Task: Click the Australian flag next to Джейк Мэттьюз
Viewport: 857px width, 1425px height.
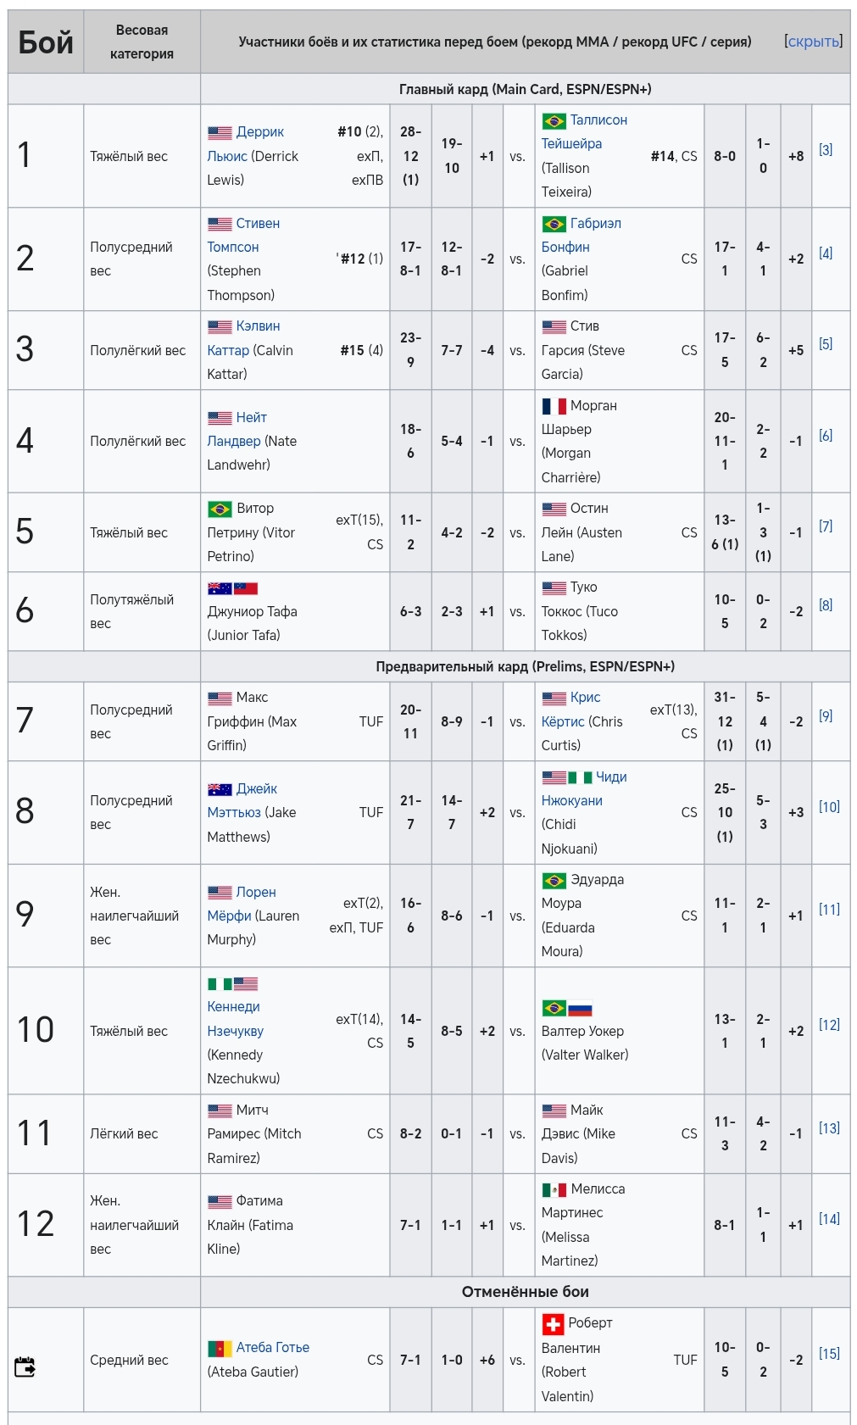Action: click(220, 789)
